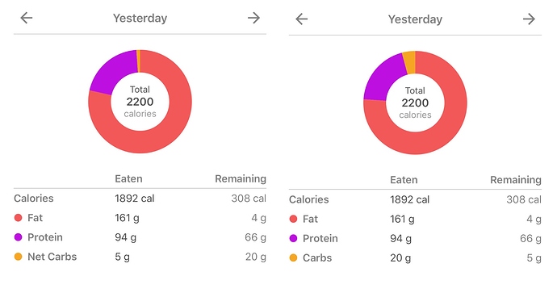This screenshot has width=557, height=293.
Task: Tap the Eaten column header in left panel
Action: coord(128,178)
